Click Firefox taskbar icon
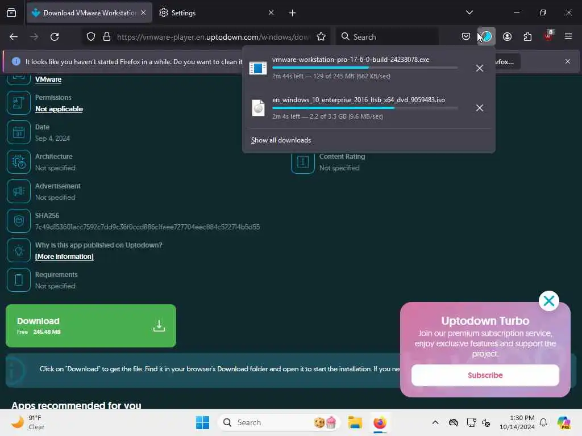 coord(380,422)
